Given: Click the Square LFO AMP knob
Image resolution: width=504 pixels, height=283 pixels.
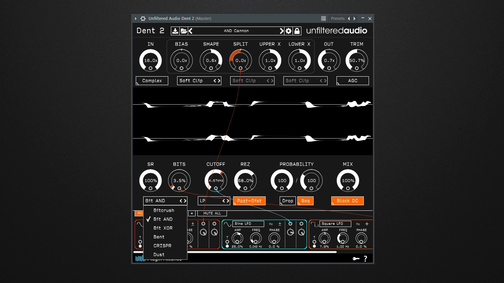Looking at the screenshot, I should tap(325, 238).
